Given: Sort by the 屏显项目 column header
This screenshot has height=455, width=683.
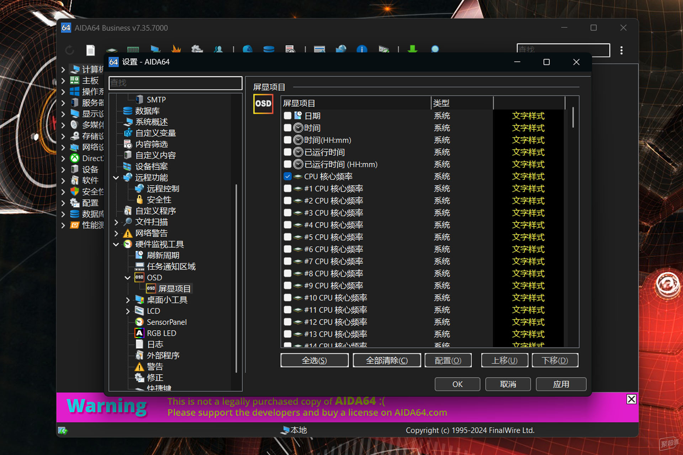Looking at the screenshot, I should tap(356, 103).
